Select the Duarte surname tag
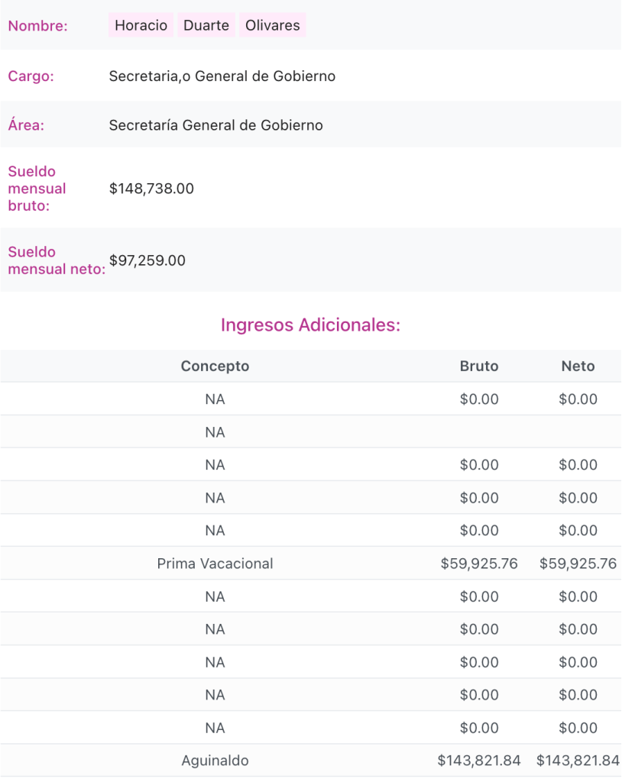This screenshot has width=635, height=782. (x=206, y=25)
